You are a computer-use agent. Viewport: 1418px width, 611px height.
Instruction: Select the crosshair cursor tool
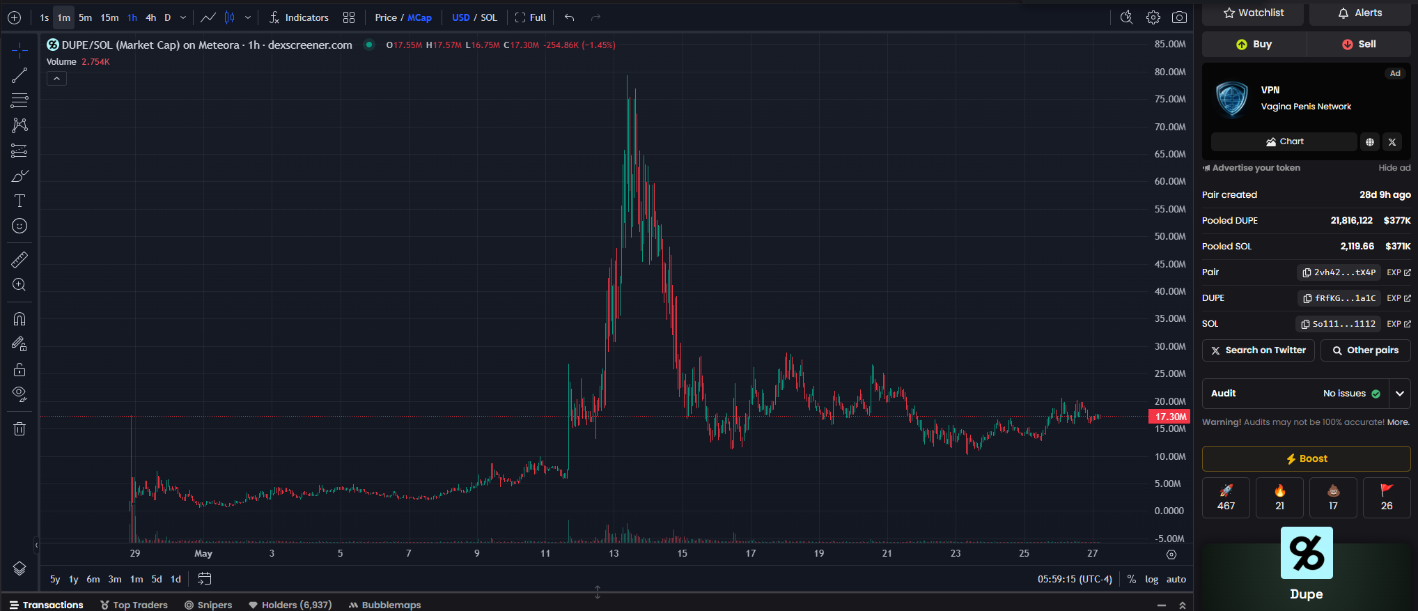click(x=20, y=50)
